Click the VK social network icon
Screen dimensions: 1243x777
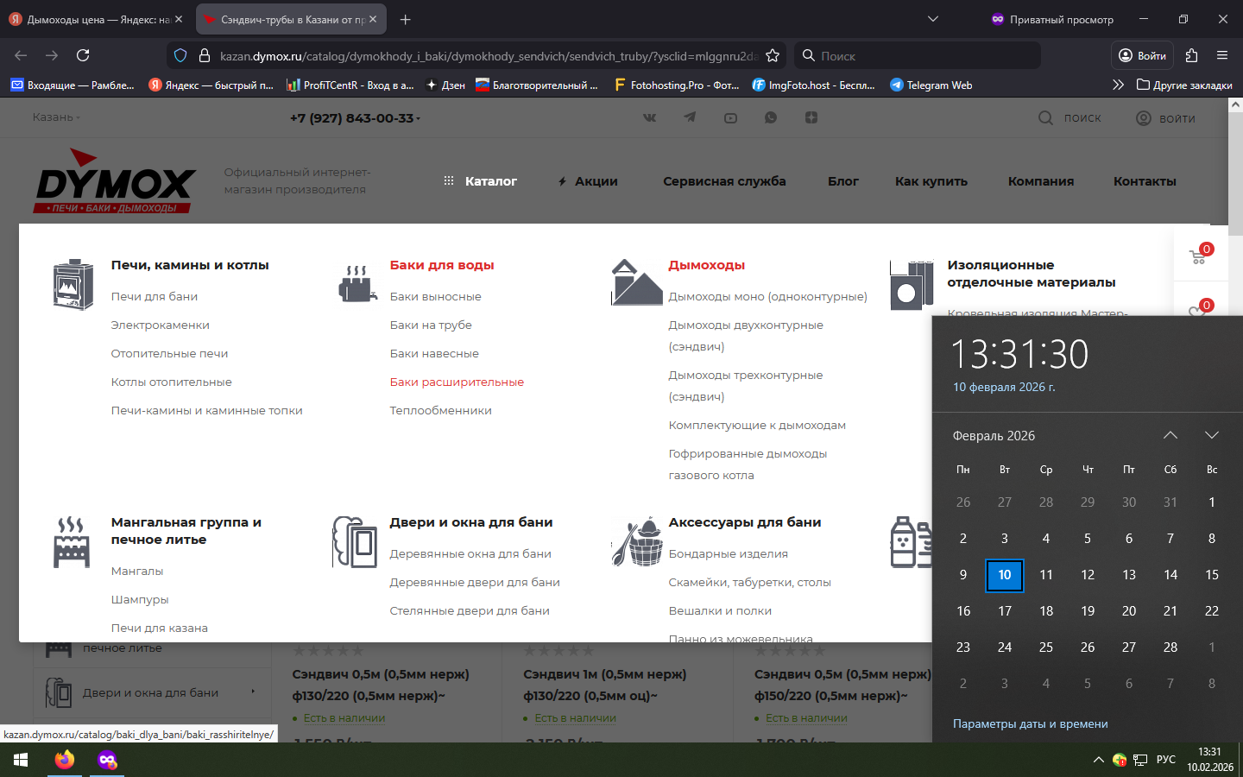pos(649,117)
